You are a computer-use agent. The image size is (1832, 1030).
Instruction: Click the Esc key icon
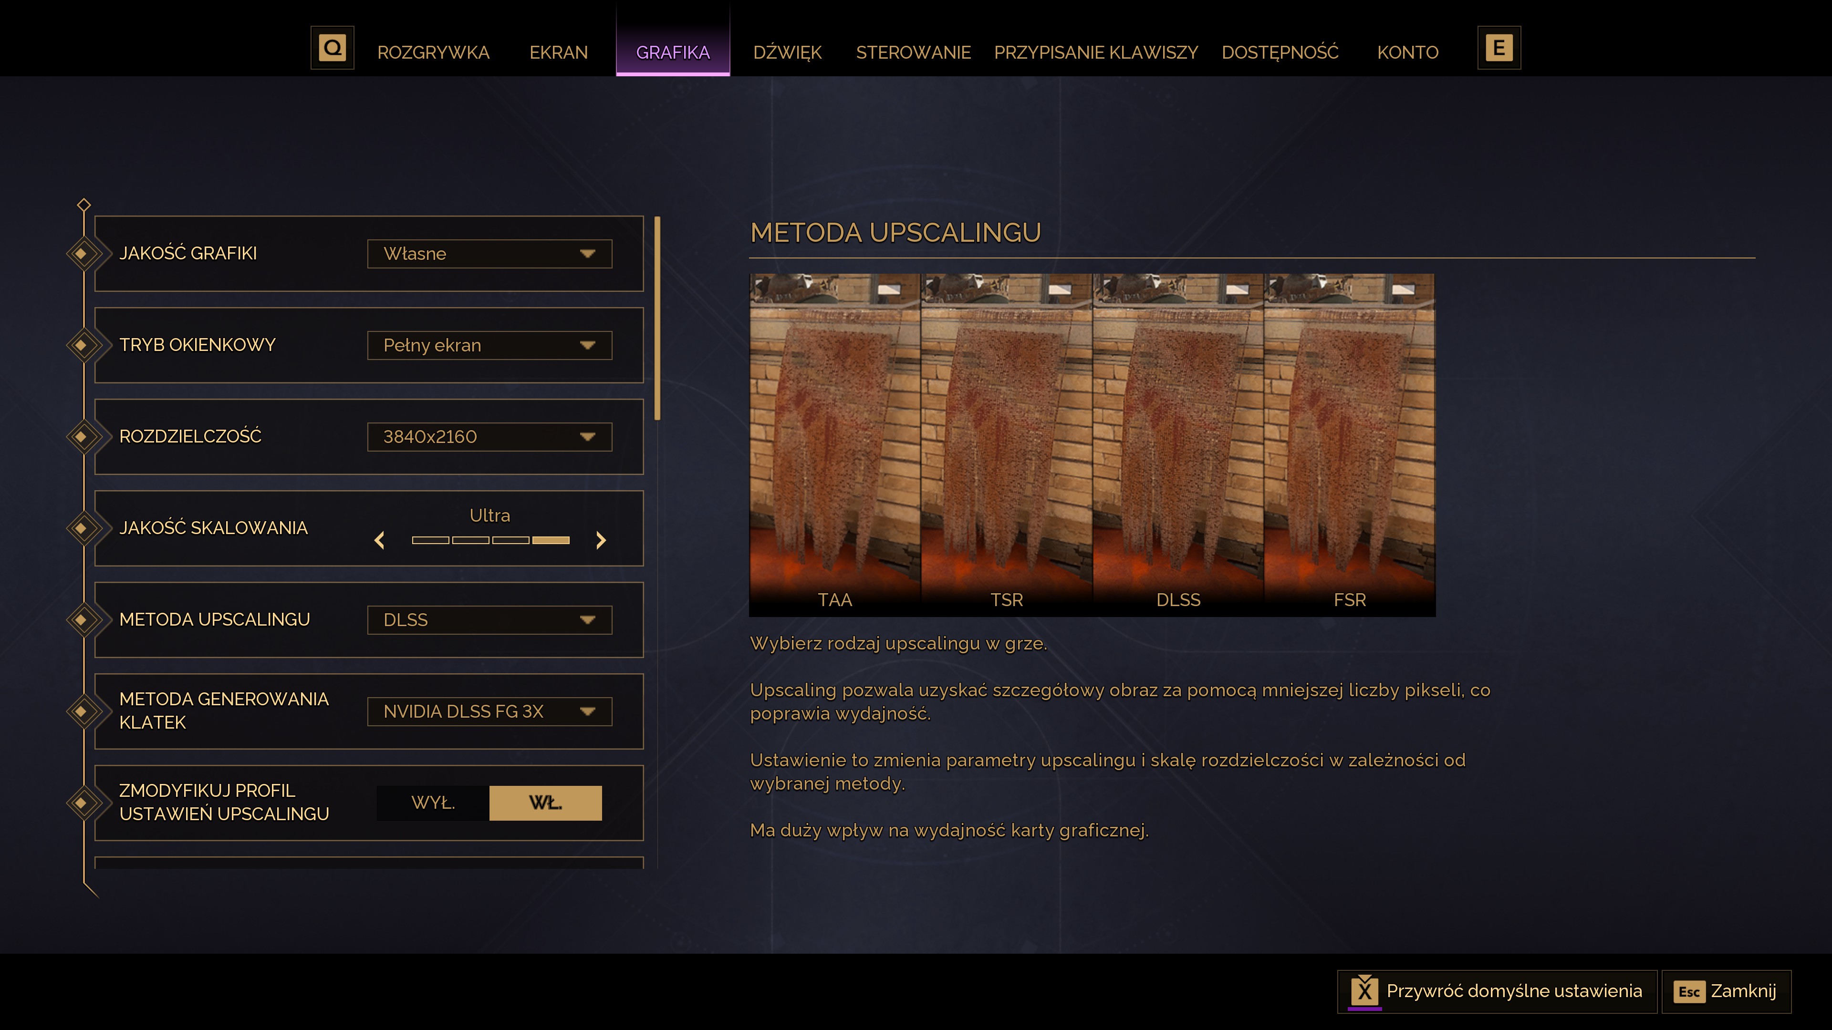point(1689,992)
